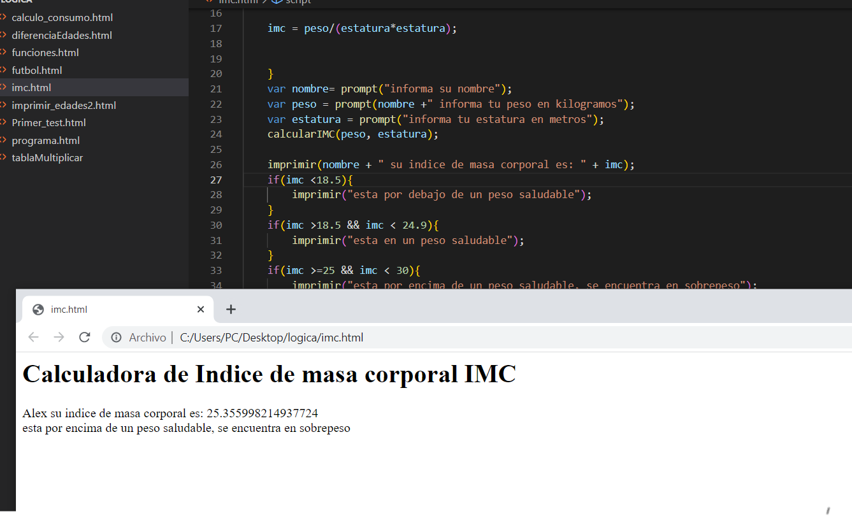Viewport: 852px width, 516px height.
Task: Click string "esta en un peso saludable"
Action: click(430, 240)
